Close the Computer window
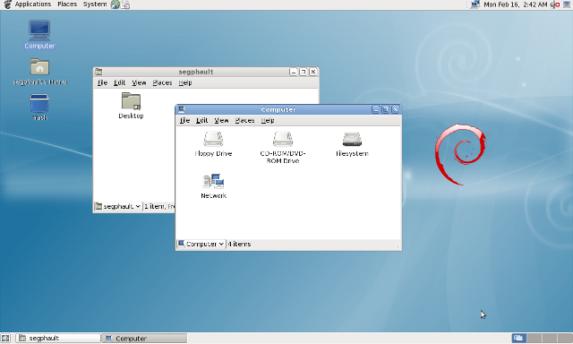 click(x=396, y=109)
